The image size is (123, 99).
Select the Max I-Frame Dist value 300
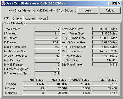click(x=48, y=47)
